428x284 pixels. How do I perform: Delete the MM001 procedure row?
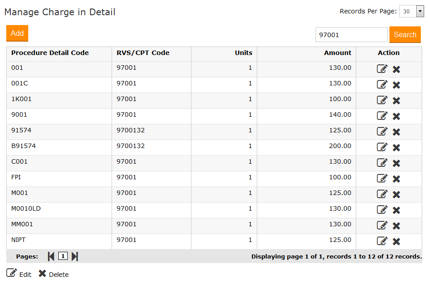[x=396, y=226]
